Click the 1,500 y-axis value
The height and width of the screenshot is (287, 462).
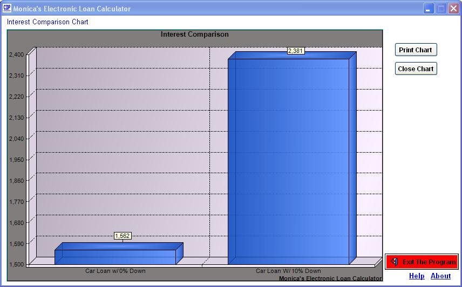pos(17,264)
